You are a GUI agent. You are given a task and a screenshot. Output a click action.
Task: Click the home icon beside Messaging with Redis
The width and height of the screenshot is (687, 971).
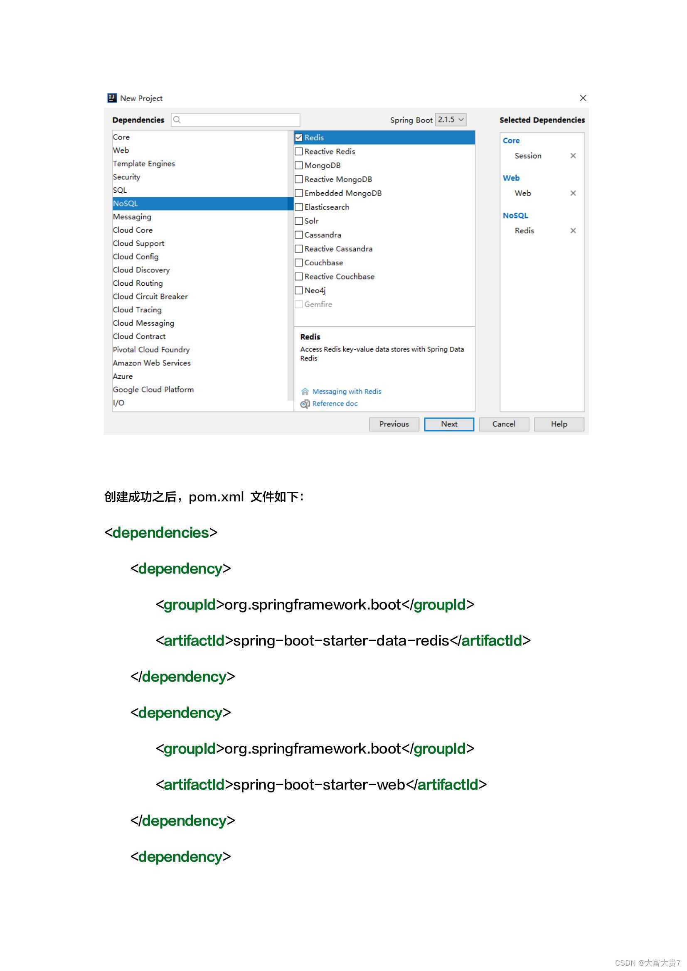point(305,391)
